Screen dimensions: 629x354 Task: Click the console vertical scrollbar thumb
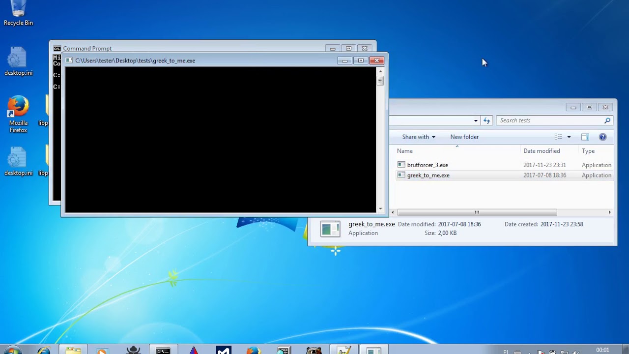click(x=380, y=81)
